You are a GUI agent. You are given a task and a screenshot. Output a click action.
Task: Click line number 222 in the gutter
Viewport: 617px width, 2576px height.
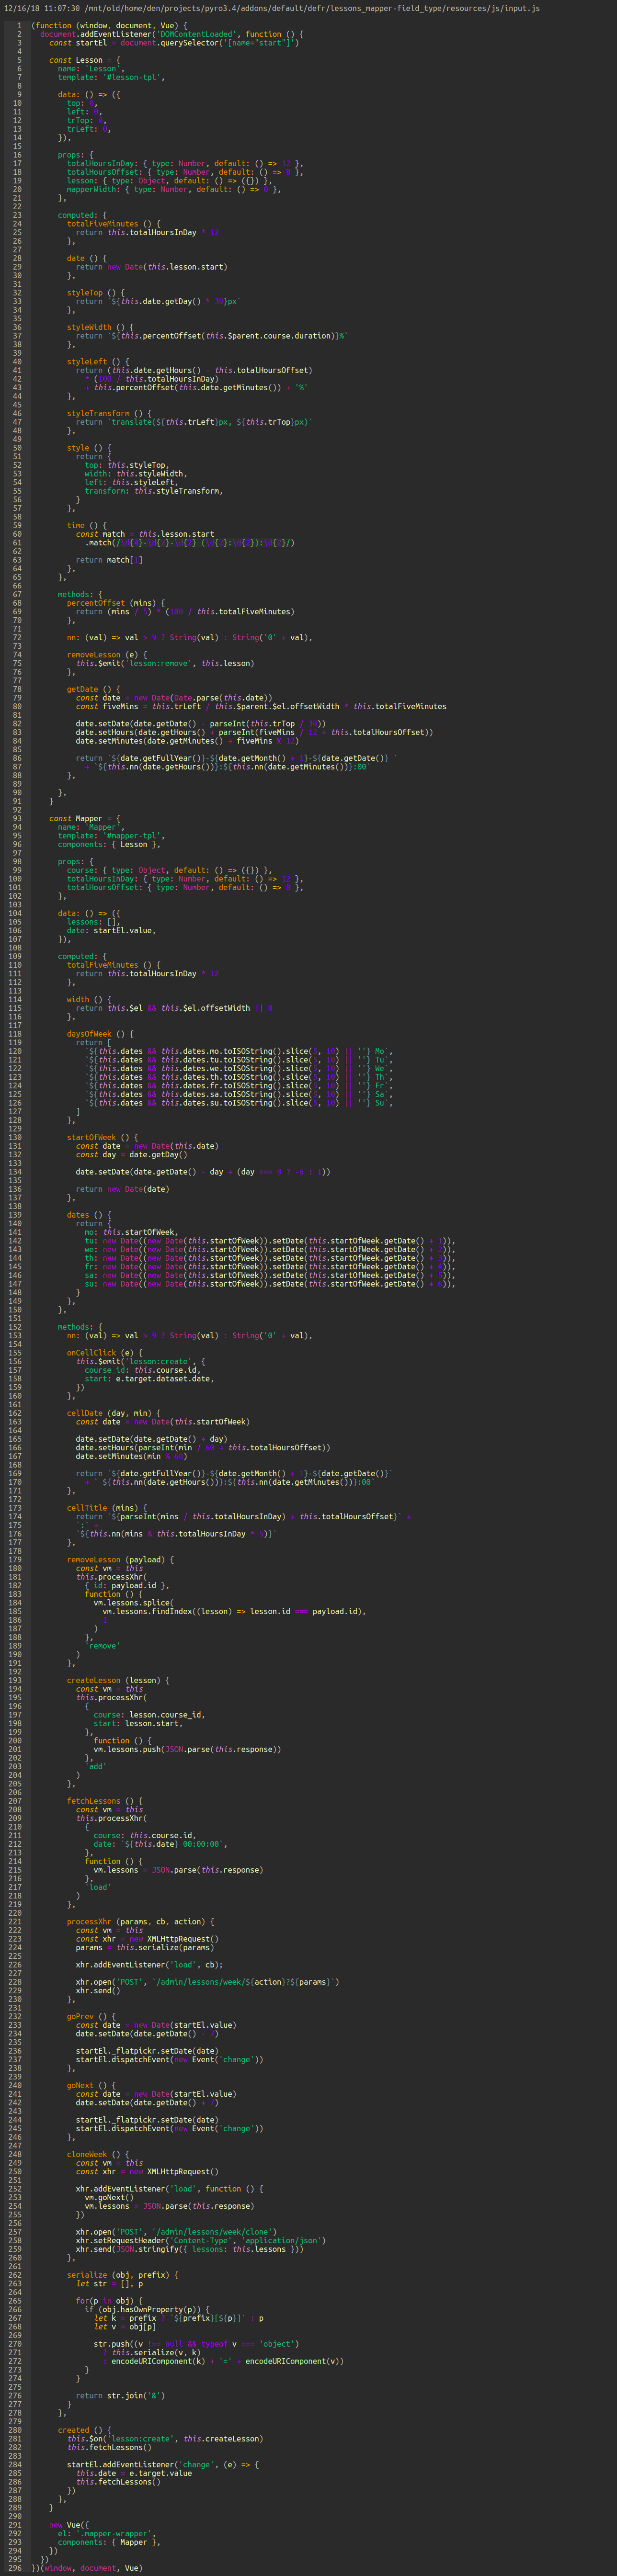15,1930
